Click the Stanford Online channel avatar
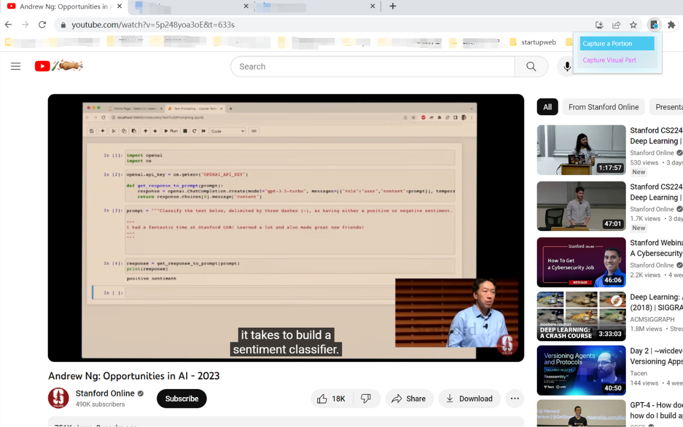The image size is (683, 427). pos(58,398)
